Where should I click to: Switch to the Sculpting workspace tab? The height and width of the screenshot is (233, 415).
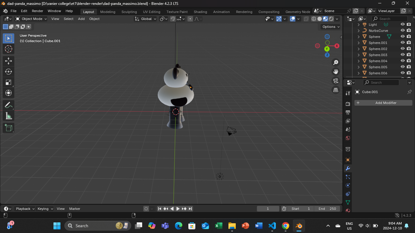point(129,12)
